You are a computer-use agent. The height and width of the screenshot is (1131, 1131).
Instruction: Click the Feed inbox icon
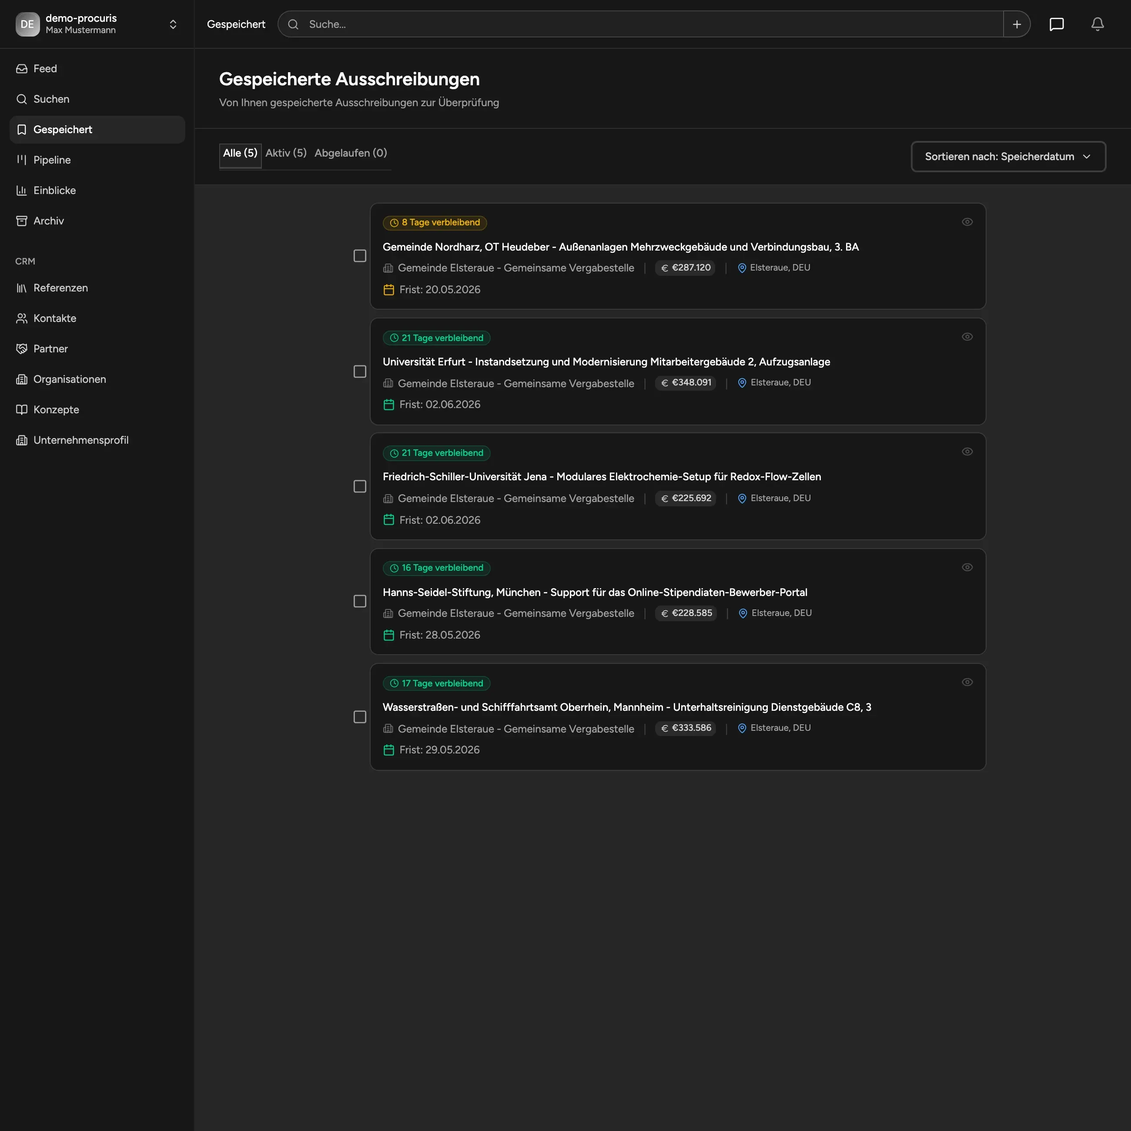click(x=22, y=68)
